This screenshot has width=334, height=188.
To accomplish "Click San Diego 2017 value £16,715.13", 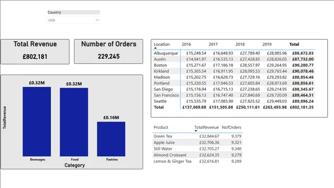I will click(223, 89).
